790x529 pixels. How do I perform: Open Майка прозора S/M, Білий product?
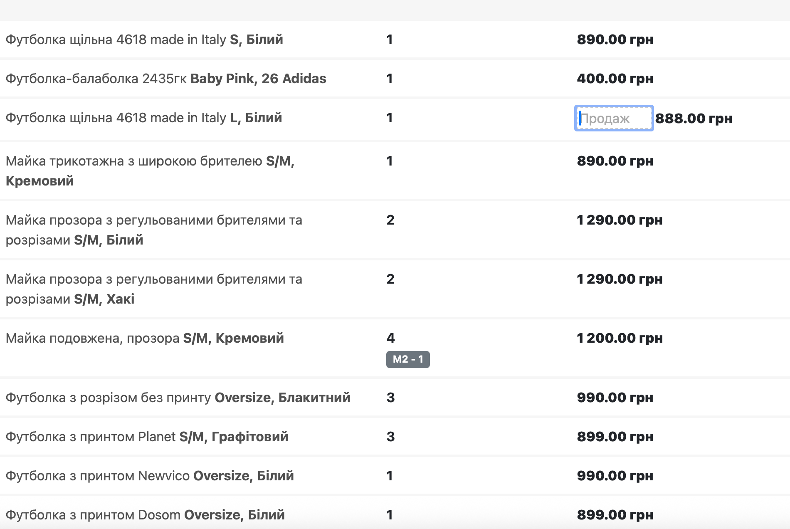point(154,230)
